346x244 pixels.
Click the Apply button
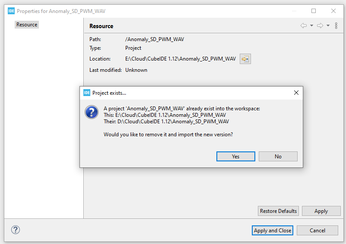coord(321,211)
